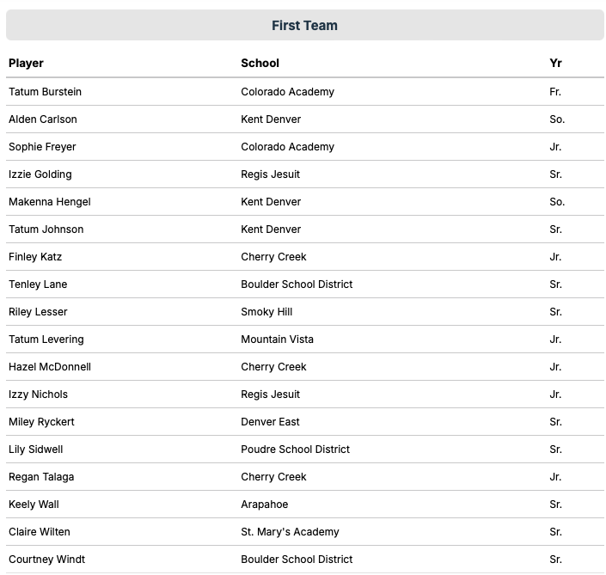606x575 pixels.
Task: Click Poudre School District cell
Action: tap(295, 450)
